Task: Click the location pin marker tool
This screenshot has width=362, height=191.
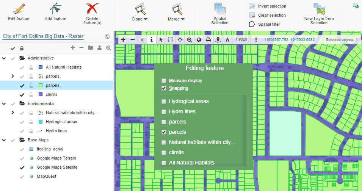Action: click(218, 40)
